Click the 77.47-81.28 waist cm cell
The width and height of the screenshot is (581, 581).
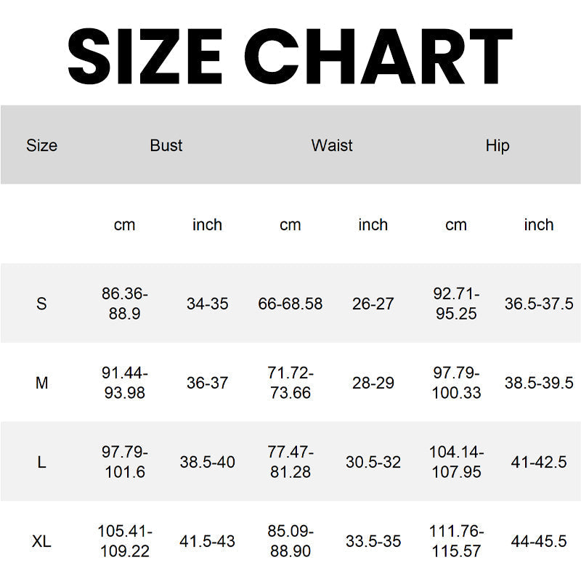[x=290, y=462]
